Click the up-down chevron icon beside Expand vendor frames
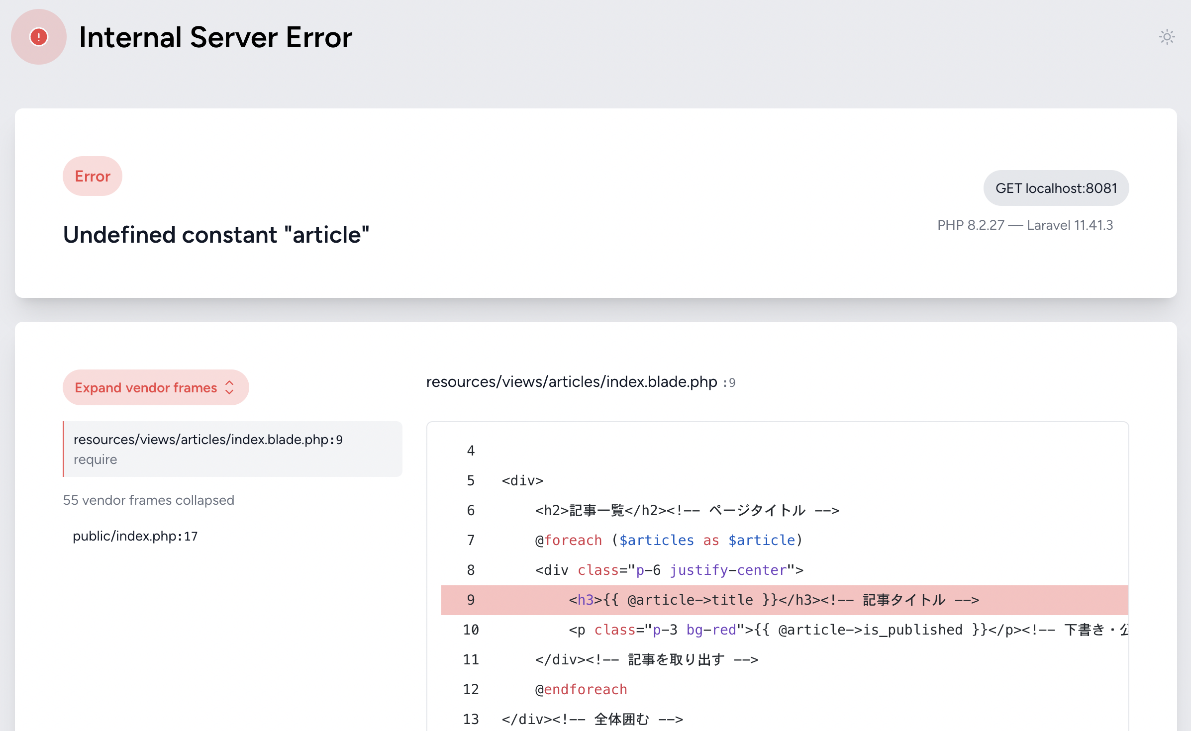The image size is (1191, 731). [x=229, y=387]
